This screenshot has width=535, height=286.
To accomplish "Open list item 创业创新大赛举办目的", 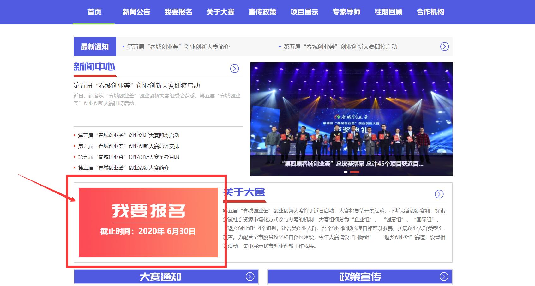I will click(x=129, y=157).
